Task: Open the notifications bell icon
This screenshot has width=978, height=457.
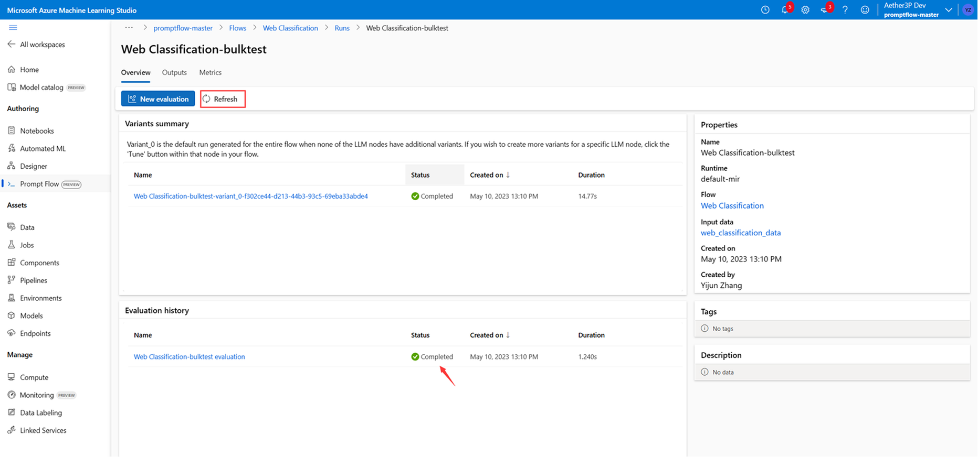Action: (x=785, y=10)
